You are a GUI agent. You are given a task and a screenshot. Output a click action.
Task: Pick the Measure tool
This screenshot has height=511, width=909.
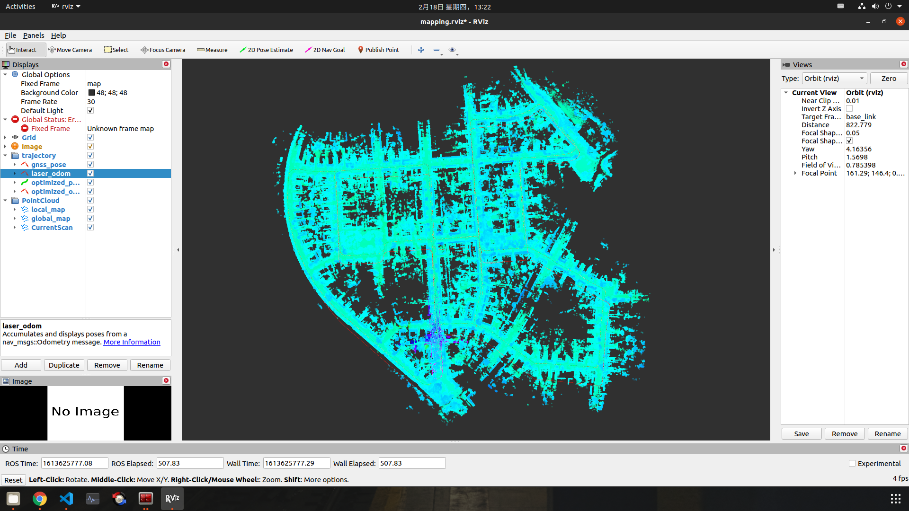(x=212, y=50)
